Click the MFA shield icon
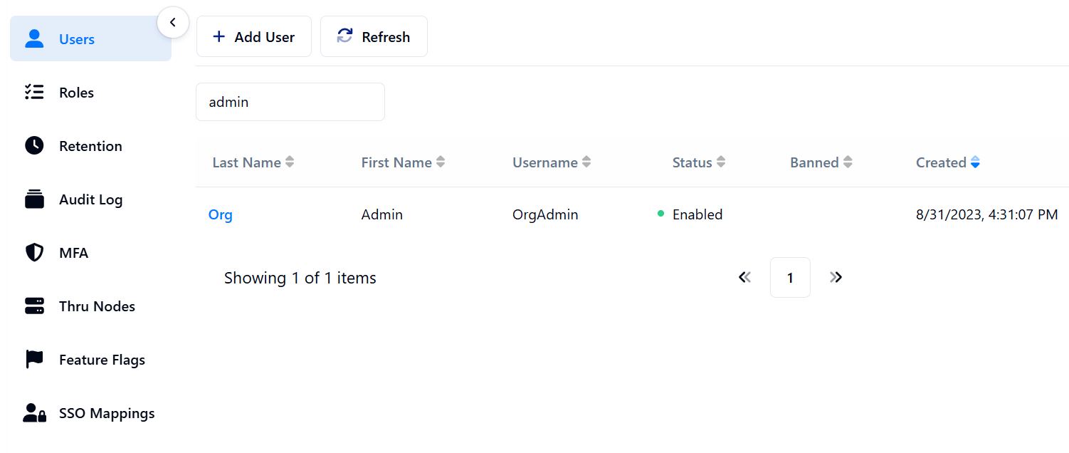Viewport: 1069px width, 453px height. tap(34, 253)
